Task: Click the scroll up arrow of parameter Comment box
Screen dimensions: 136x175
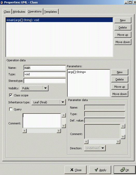Action: click(x=123, y=126)
